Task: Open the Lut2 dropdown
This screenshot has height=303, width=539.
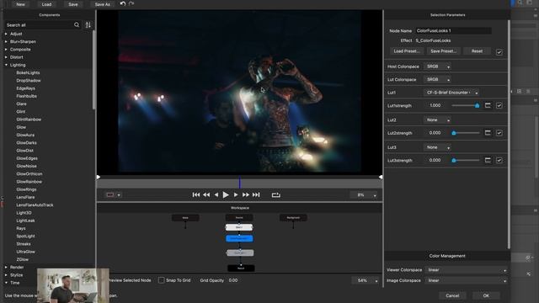Action: [437, 120]
